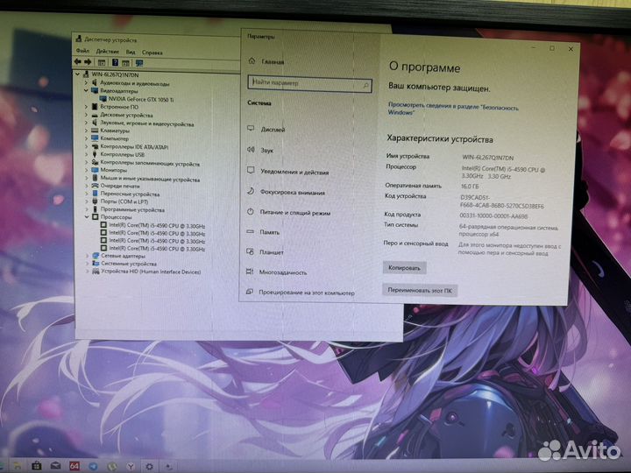Click the 16,0 ГБ memory value

pyautogui.click(x=469, y=187)
